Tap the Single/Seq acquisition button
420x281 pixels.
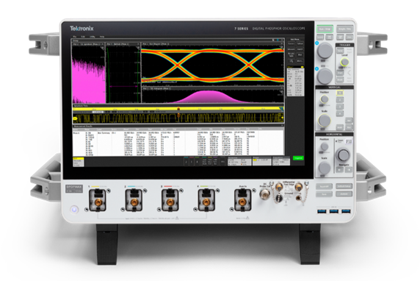tap(344, 29)
